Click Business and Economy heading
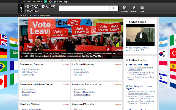Screen dimensions: 176x110 click(x=31, y=64)
